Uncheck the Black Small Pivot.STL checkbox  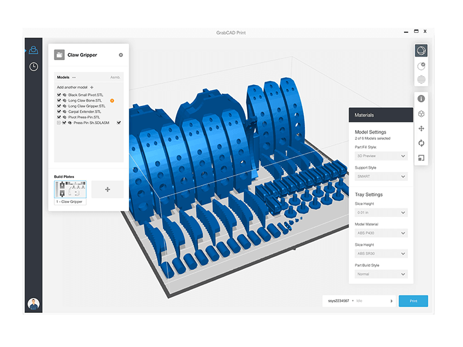point(59,95)
